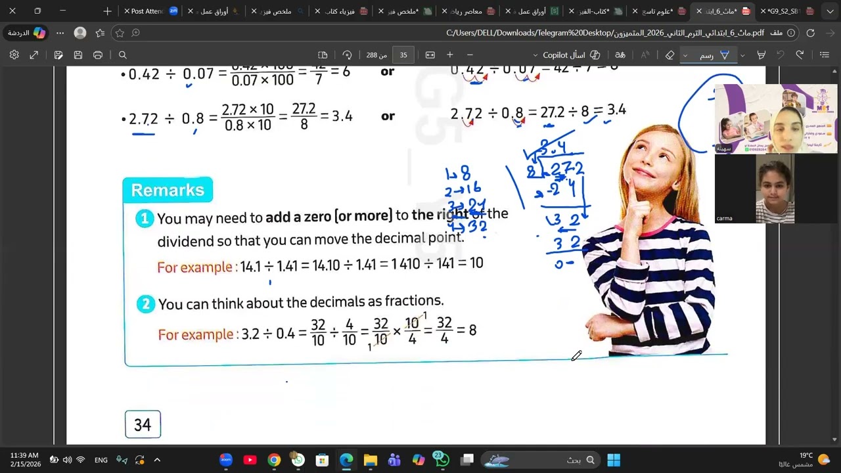Expand the highlighter options dropdown

pos(742,55)
